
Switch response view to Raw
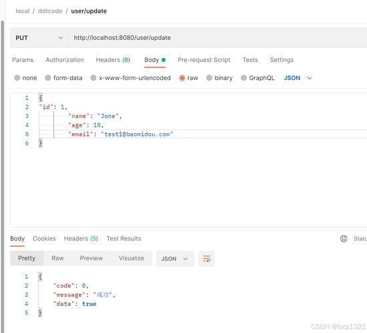[x=57, y=258]
